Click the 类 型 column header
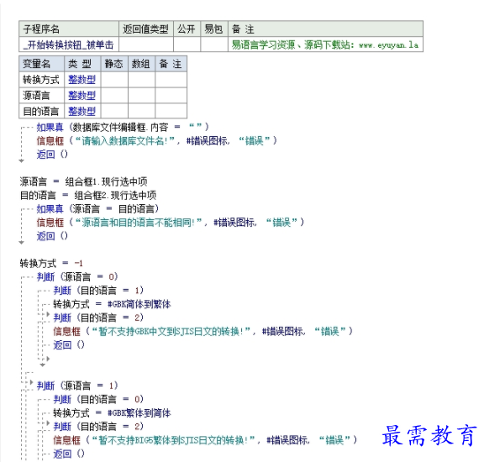 82,64
